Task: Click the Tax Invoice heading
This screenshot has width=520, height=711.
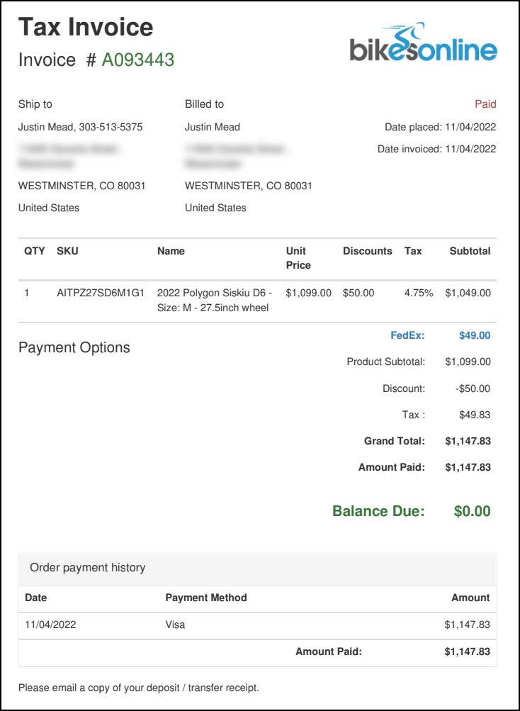Action: coord(86,27)
